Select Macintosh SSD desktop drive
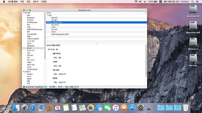The width and height of the screenshot is (202, 113). point(193,27)
